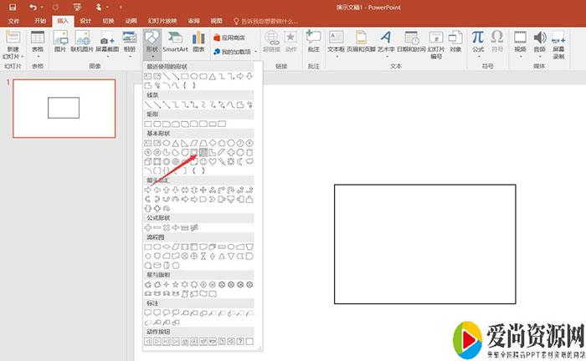The height and width of the screenshot is (361, 586).
Task: Insert a formula with 公式 icon
Action: 477,42
